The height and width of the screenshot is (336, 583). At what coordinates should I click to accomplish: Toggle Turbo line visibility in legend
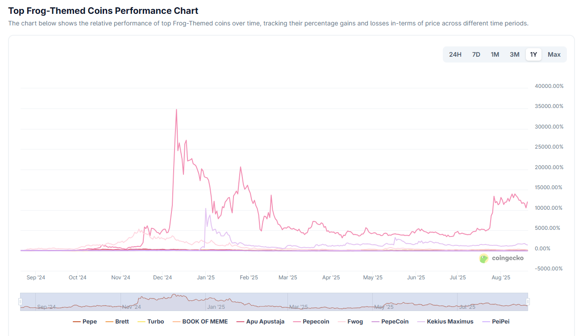150,321
